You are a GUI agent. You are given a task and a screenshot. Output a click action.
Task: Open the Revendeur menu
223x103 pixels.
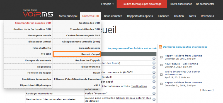tap(207, 16)
